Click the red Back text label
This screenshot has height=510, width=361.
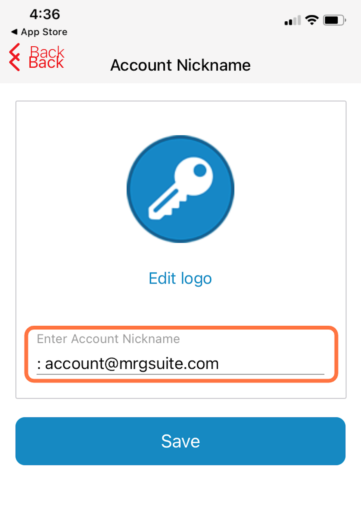pos(47,57)
